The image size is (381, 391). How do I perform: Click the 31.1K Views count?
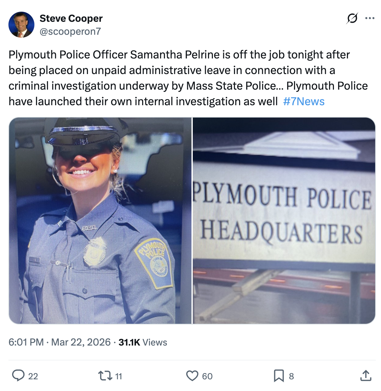point(143,342)
